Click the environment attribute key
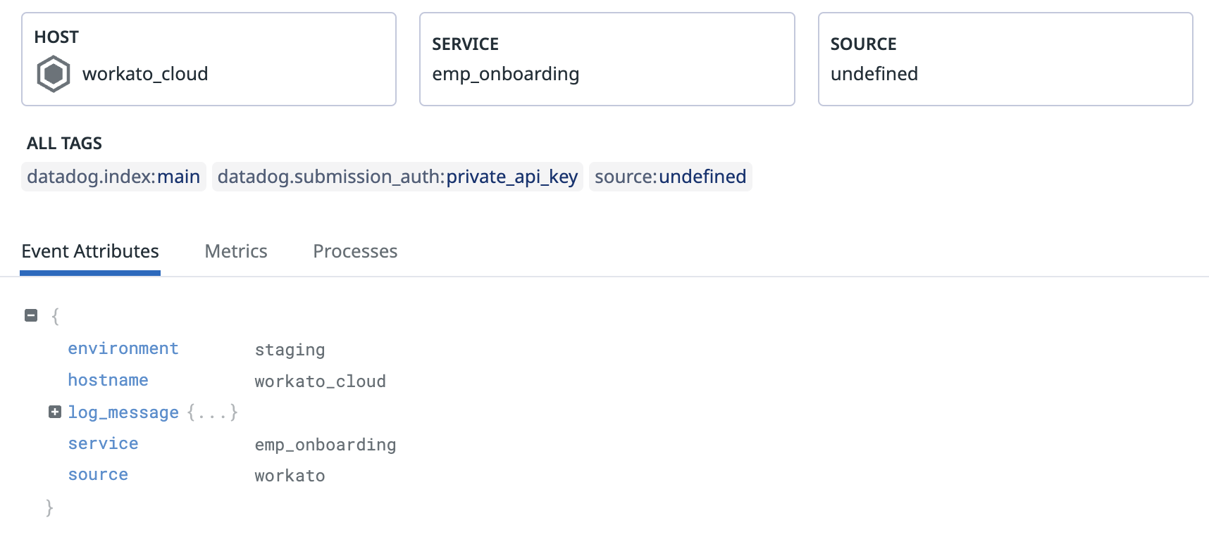The image size is (1209, 537). pos(123,348)
